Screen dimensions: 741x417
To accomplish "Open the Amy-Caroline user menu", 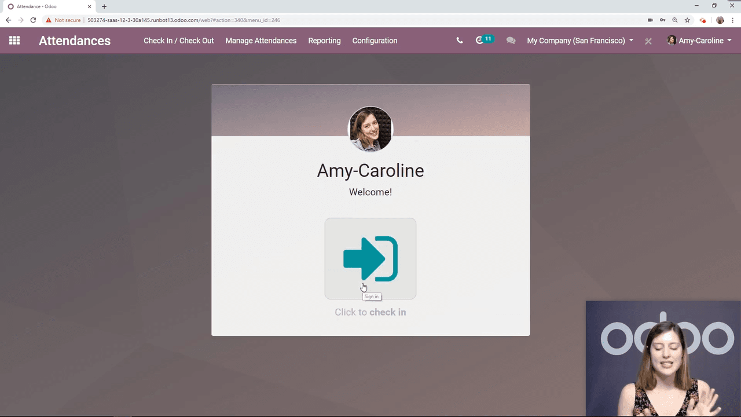I will pyautogui.click(x=699, y=41).
